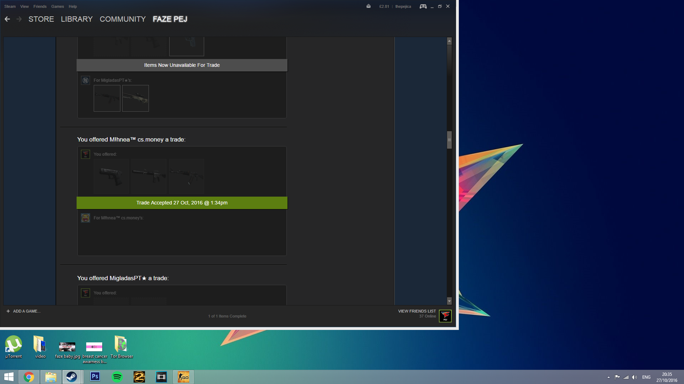This screenshot has height=384, width=684.
Task: Switch to the LIBRARY tab
Action: point(77,19)
